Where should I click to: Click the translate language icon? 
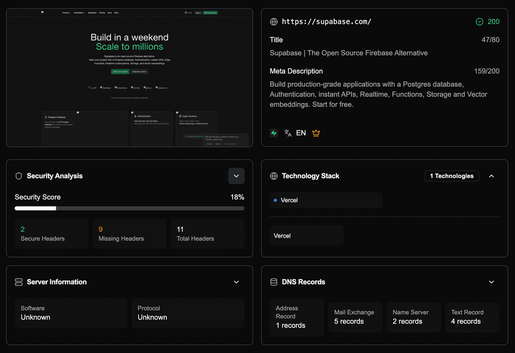tap(288, 133)
